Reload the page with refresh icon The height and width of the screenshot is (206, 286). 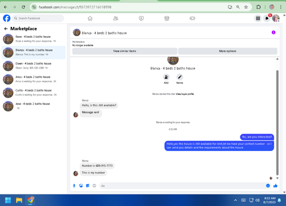click(x=23, y=7)
